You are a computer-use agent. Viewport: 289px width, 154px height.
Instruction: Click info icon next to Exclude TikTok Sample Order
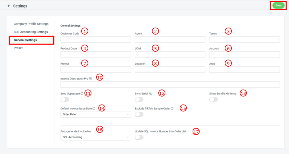pyautogui.click(x=172, y=108)
